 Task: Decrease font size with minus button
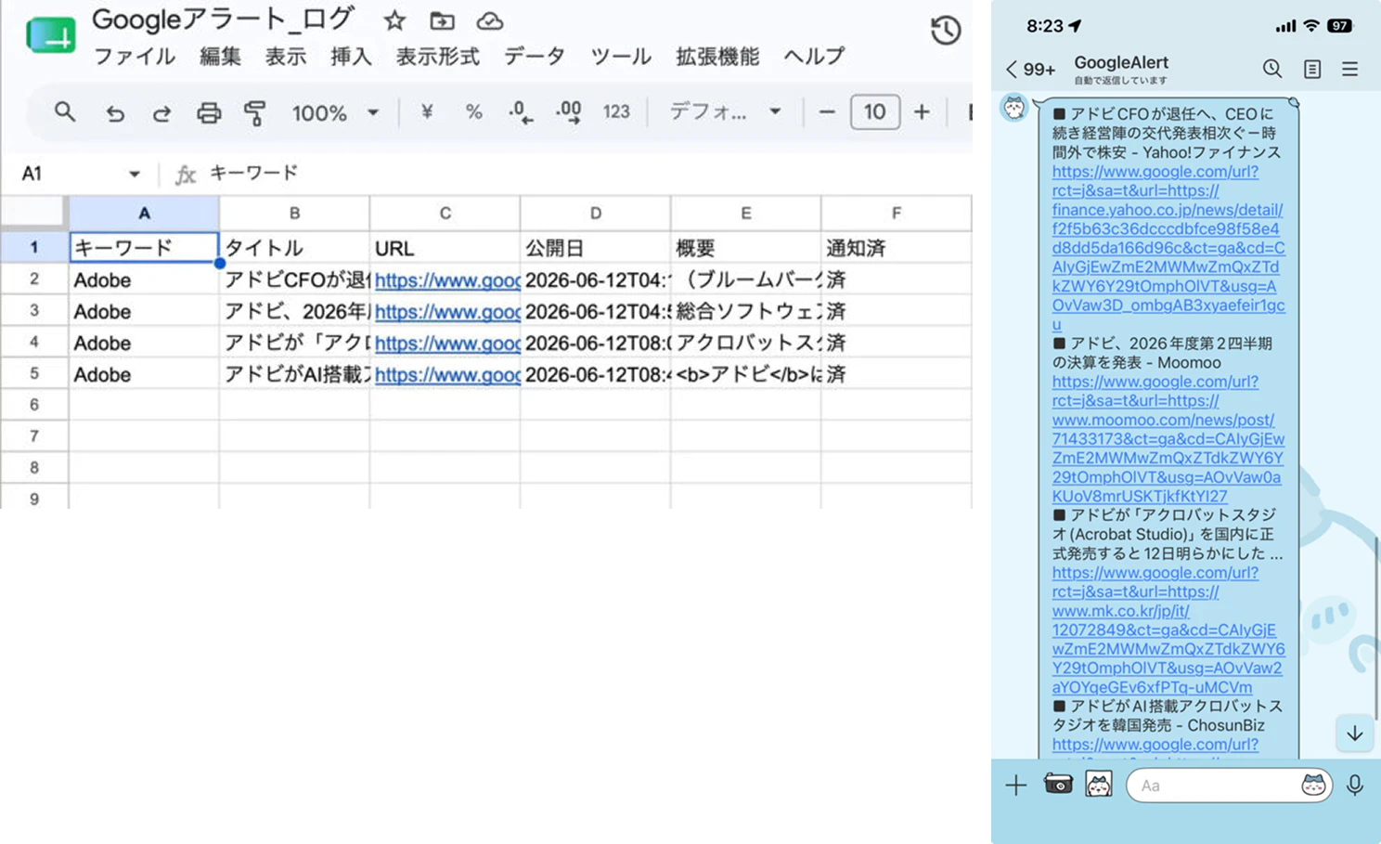click(x=827, y=112)
